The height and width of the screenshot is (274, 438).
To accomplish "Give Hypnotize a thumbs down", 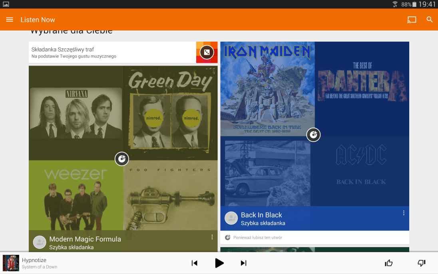I will [x=422, y=263].
